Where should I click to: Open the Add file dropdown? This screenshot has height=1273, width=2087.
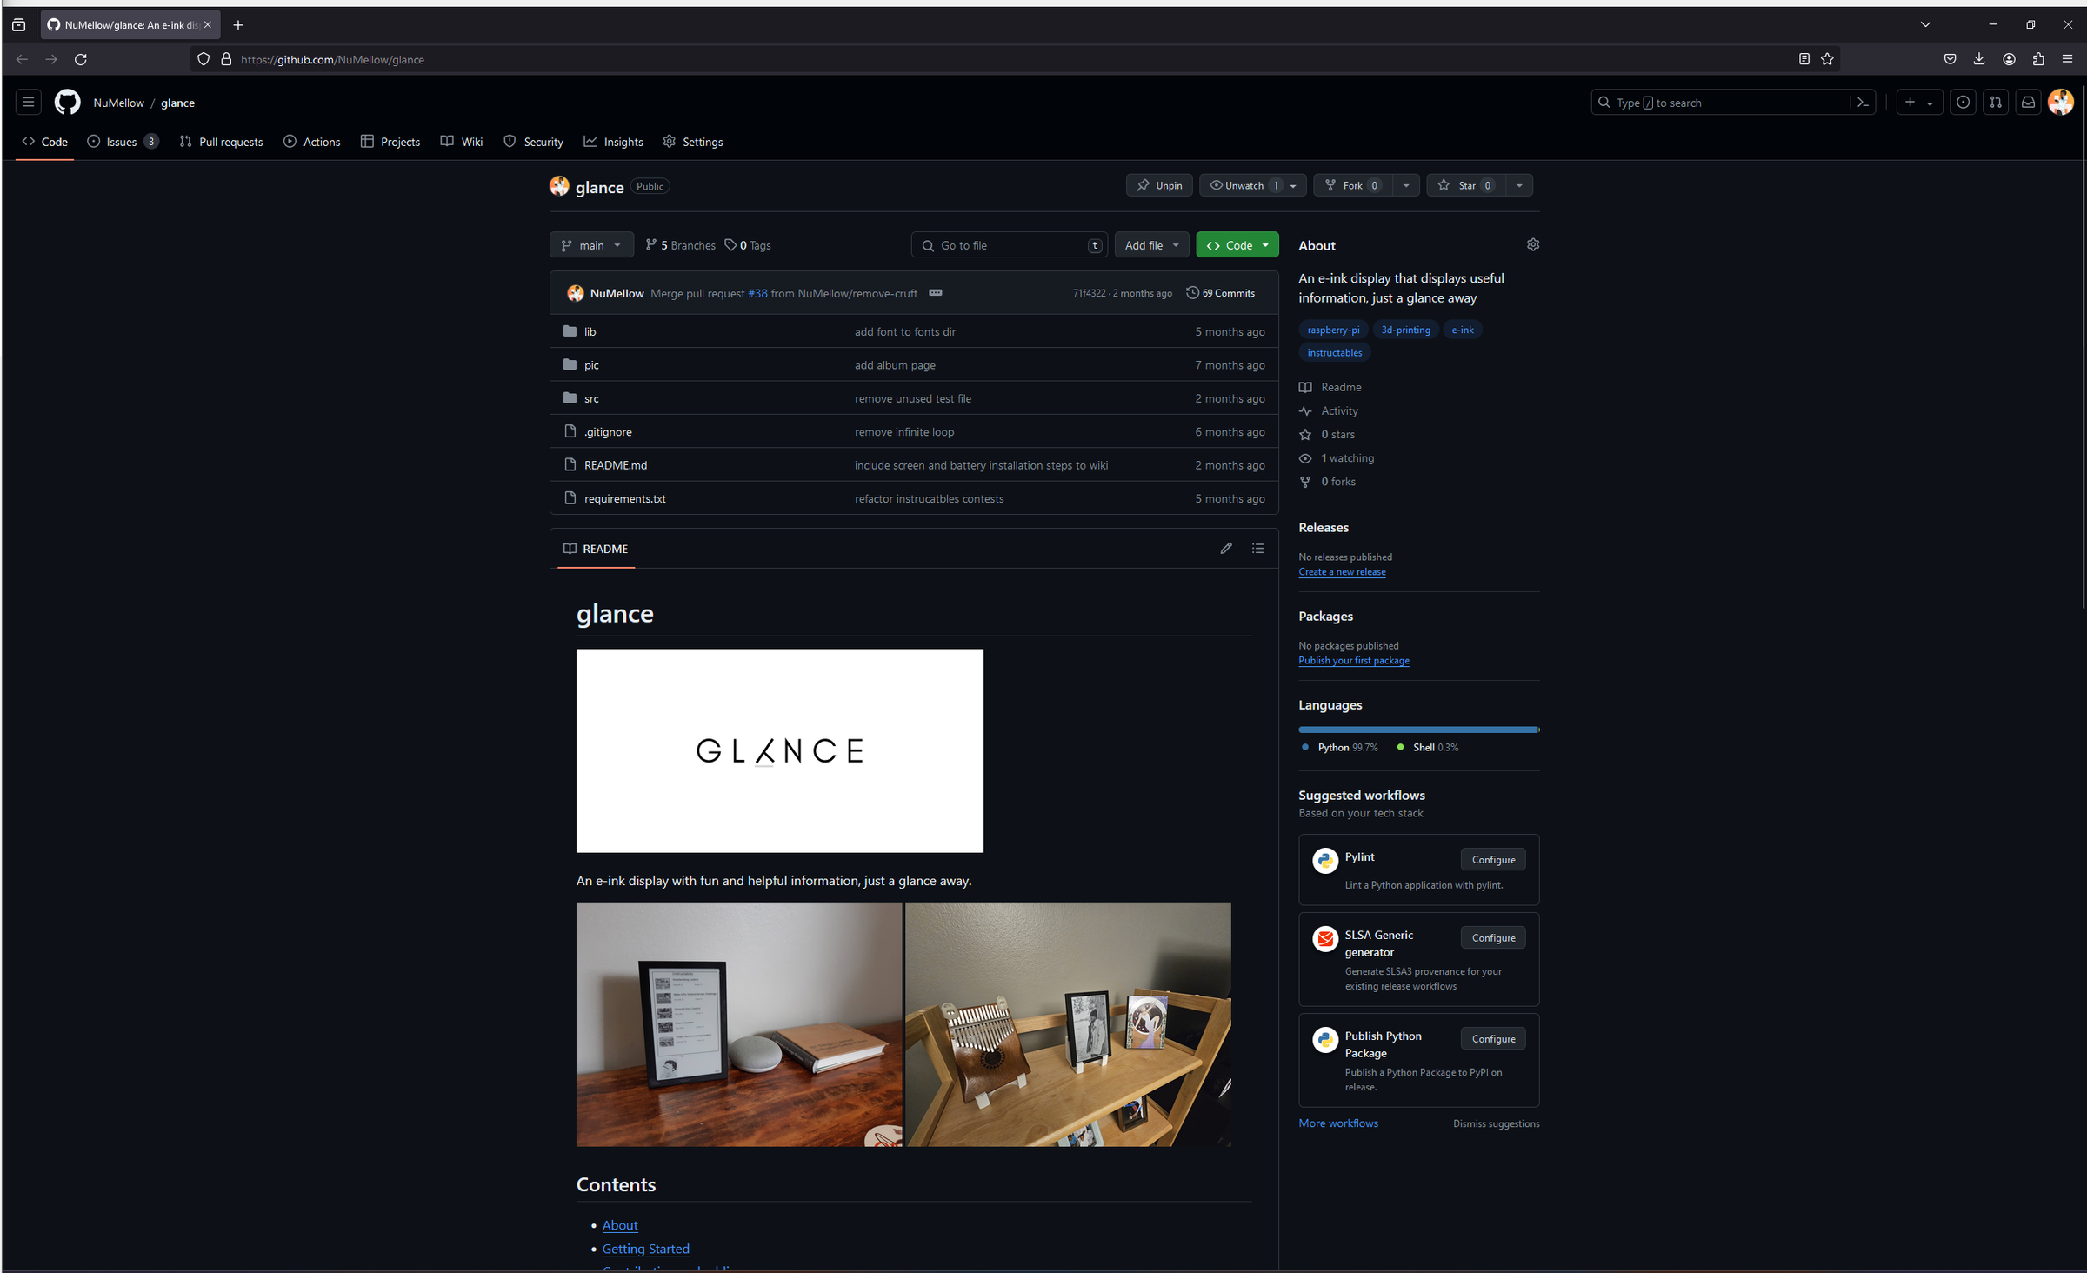1151,245
